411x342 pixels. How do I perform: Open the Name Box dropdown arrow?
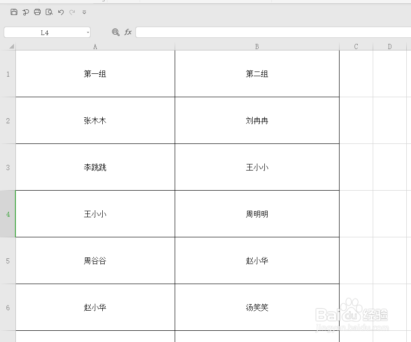[88, 33]
